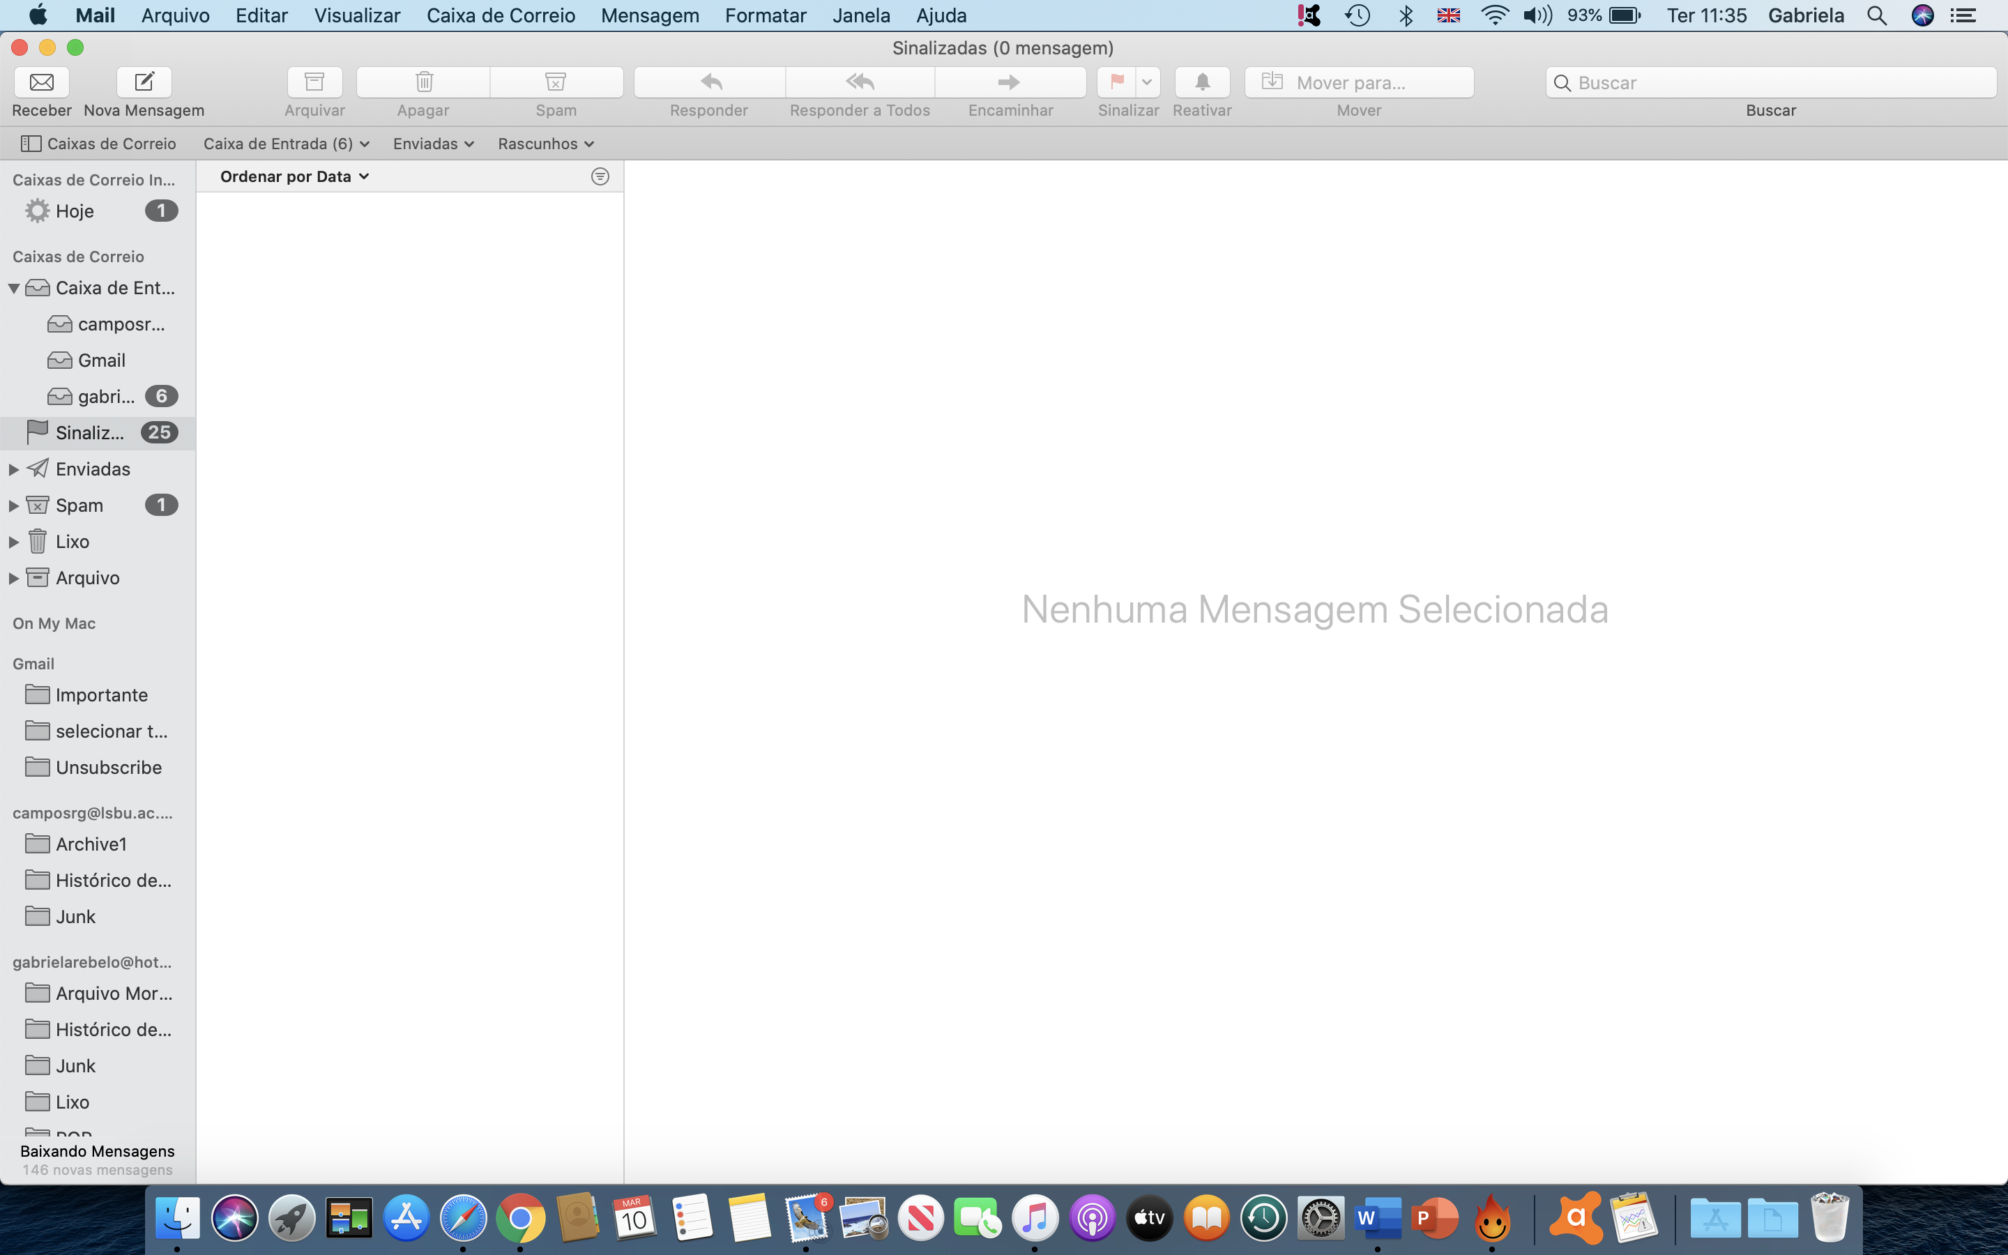
Task: Open the Ordenar por Data dropdown
Action: (294, 177)
